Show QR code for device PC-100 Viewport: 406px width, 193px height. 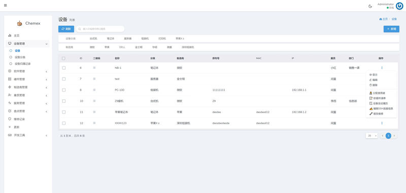click(94, 90)
